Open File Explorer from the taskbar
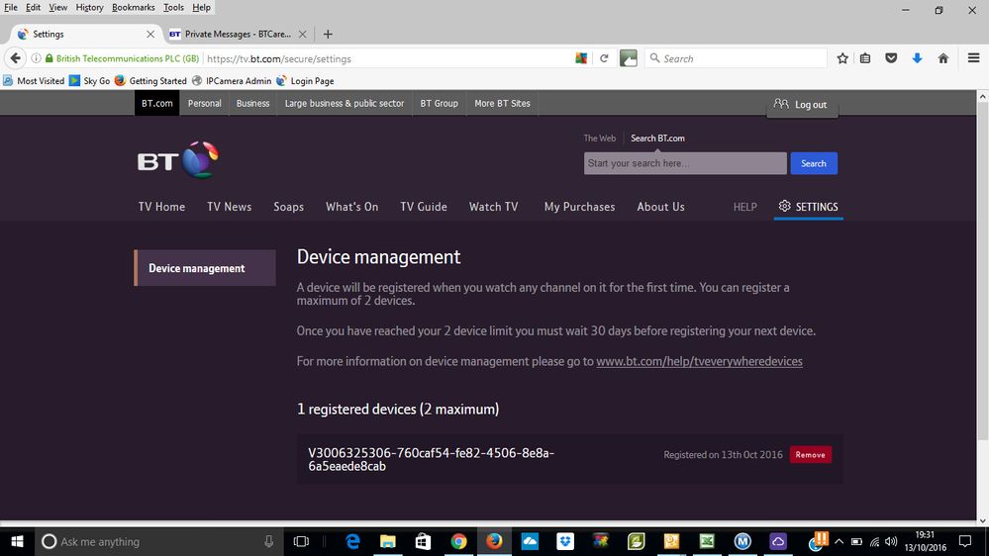 387,541
